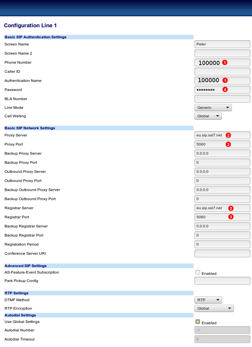The image size is (252, 347).
Task: Focus the Screen Name 2 input field
Action: click(222, 53)
